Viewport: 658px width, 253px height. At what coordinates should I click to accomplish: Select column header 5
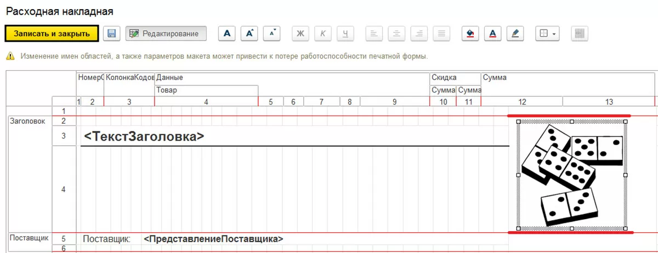[x=270, y=102]
